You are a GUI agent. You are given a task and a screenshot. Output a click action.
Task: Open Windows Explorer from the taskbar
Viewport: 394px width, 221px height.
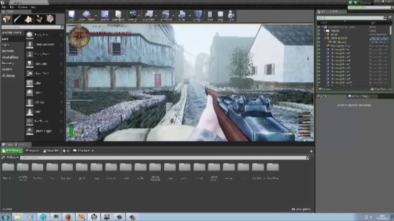click(18, 217)
